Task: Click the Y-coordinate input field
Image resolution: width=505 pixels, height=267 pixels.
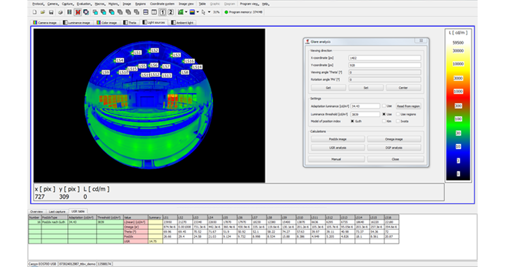Action: [x=384, y=65]
